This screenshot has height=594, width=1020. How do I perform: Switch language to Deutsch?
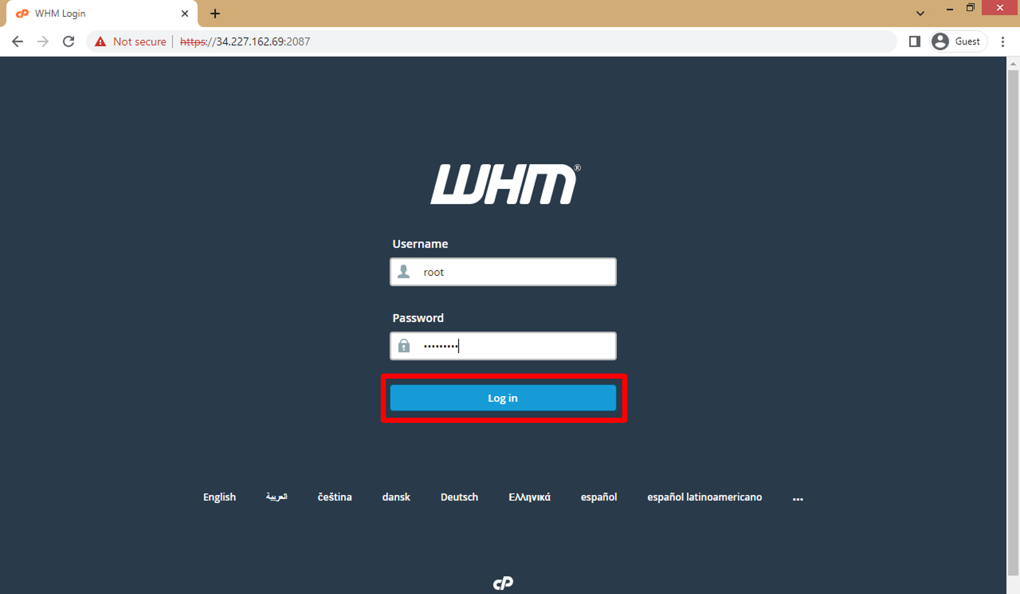click(460, 497)
